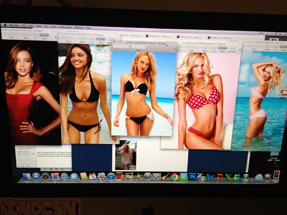The width and height of the screenshot is (287, 215).
Task: Switch to the Triangle browser tab
Action: (x=191, y=37)
